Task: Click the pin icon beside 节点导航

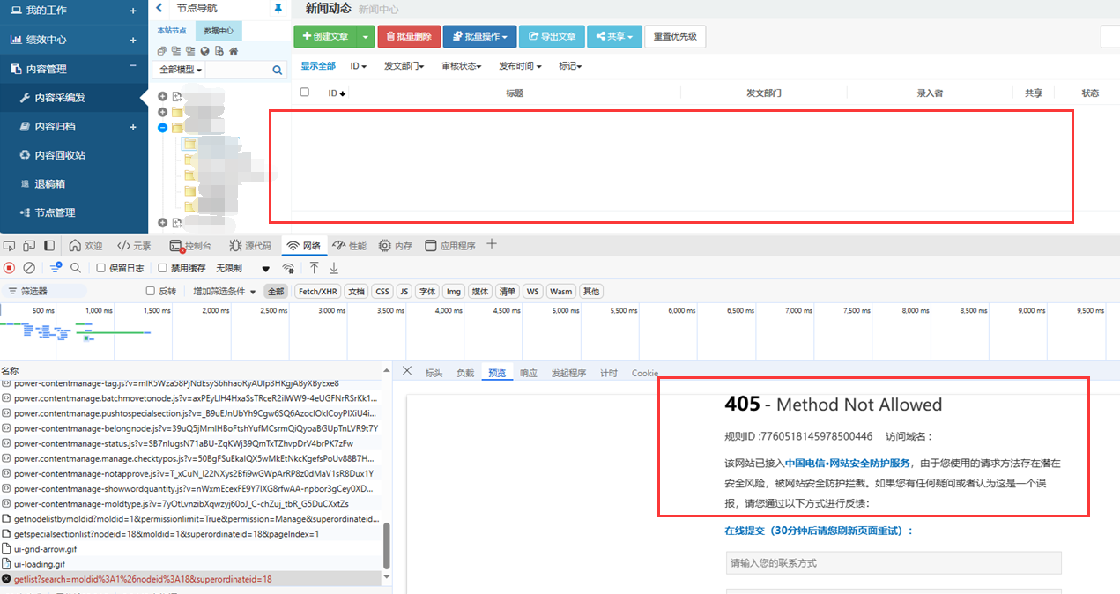Action: pyautogui.click(x=278, y=9)
